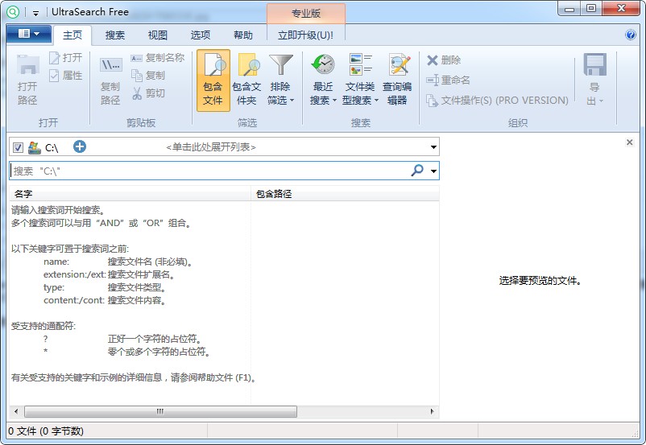The height and width of the screenshot is (445, 646).
Task: Click the C:\ drive icon
Action: click(34, 147)
